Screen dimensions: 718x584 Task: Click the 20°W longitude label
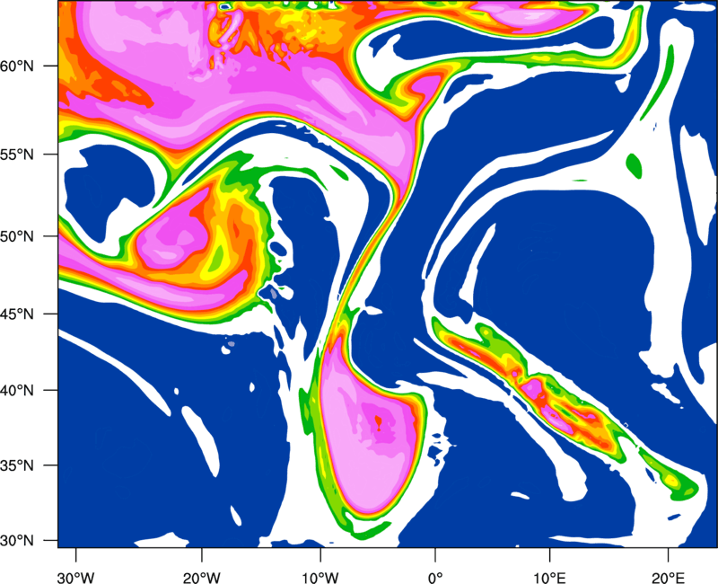coord(201,578)
